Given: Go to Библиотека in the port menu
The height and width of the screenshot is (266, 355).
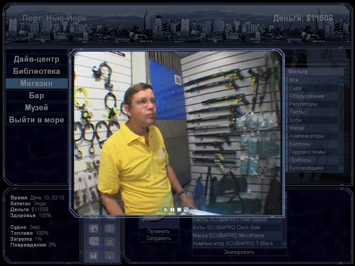Looking at the screenshot, I should [x=36, y=71].
